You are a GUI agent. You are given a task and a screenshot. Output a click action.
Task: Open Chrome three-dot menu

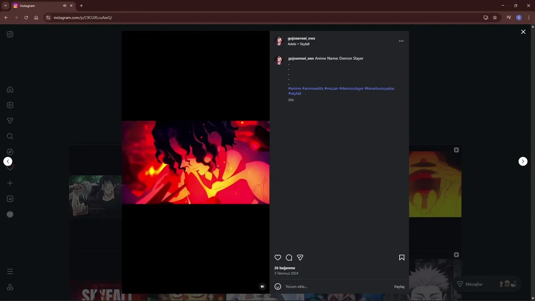[x=529, y=18]
